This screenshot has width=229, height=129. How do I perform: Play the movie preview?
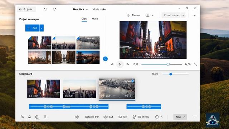(x=120, y=64)
